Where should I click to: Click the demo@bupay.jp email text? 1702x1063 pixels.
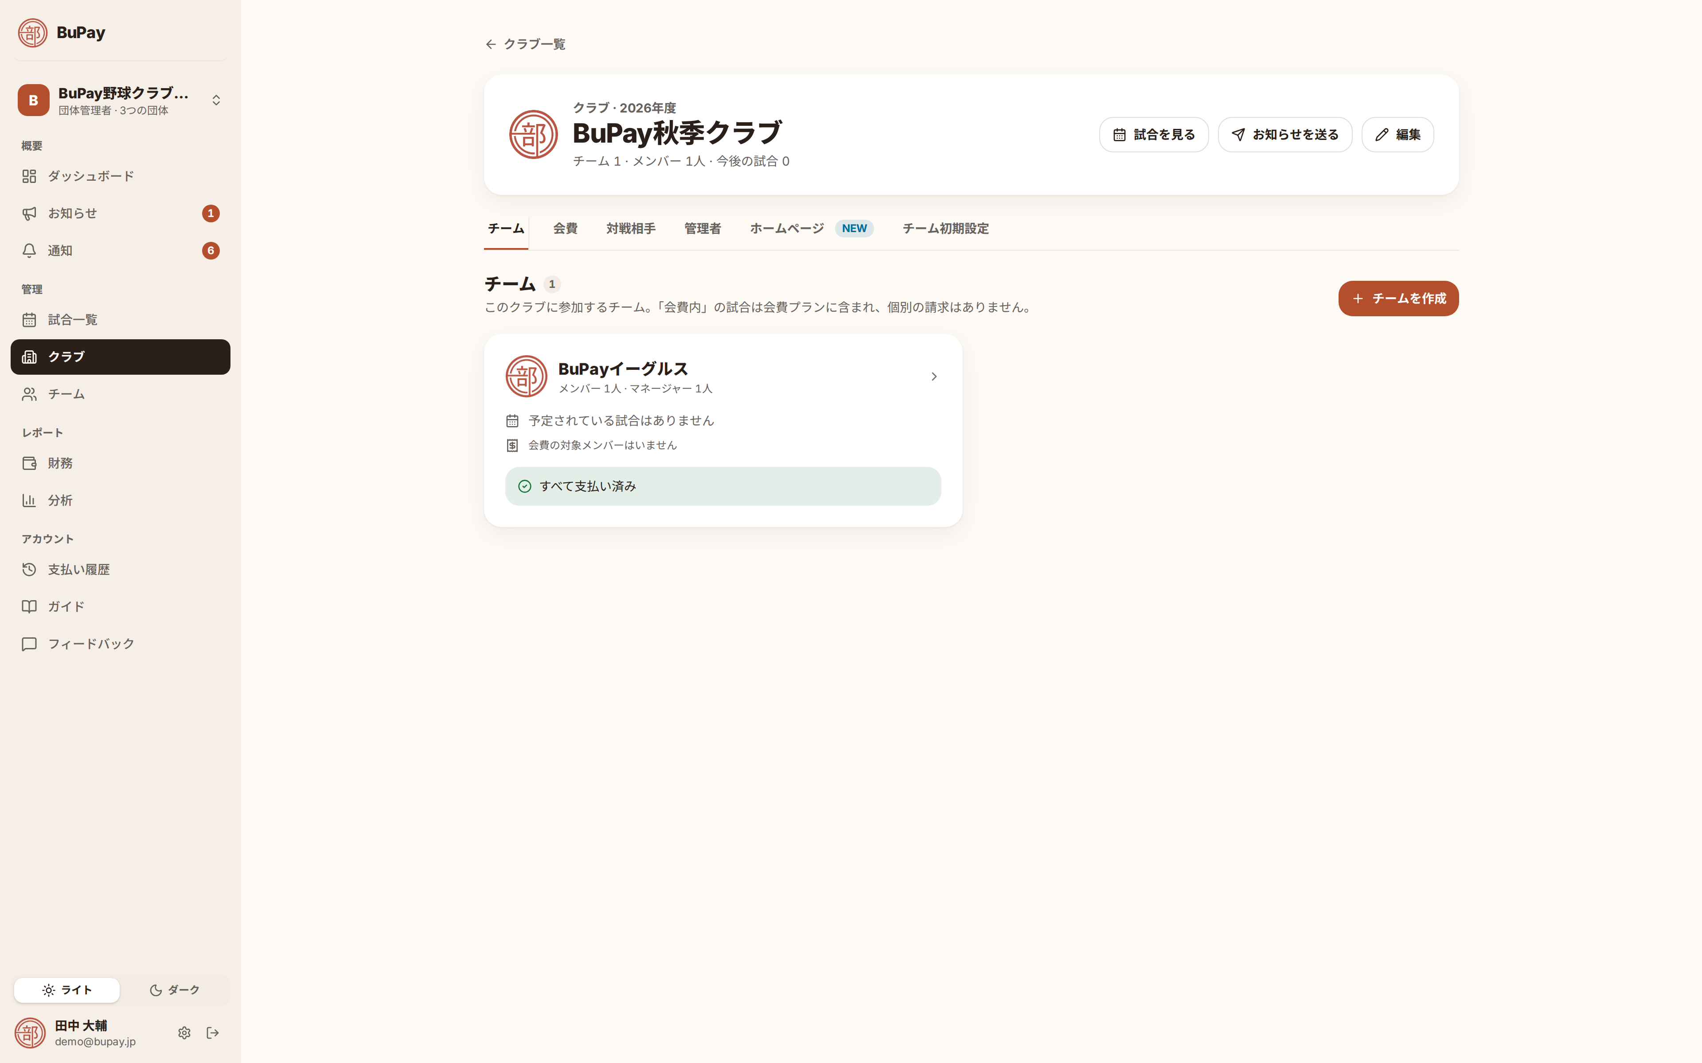(x=95, y=1042)
